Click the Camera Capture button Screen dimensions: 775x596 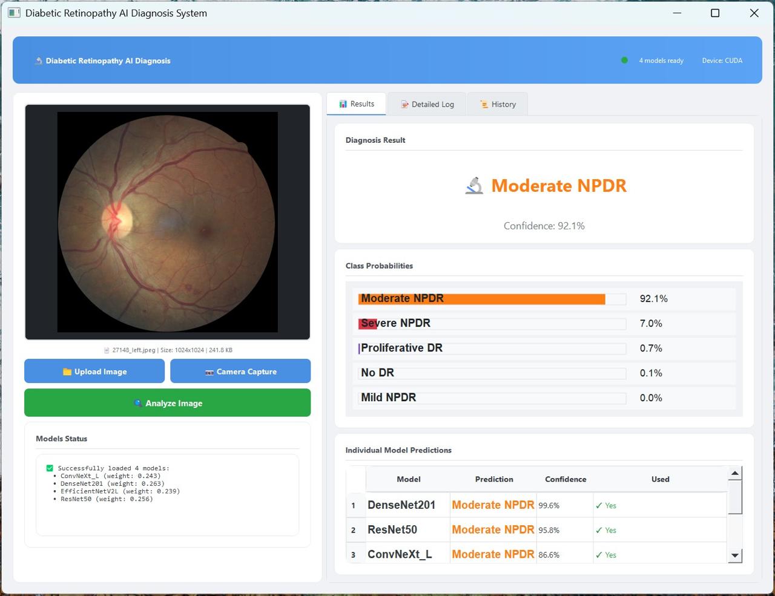pyautogui.click(x=240, y=372)
